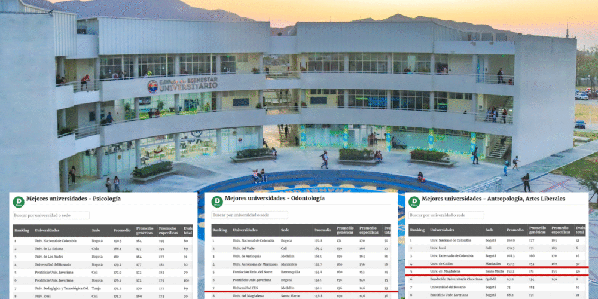The image size is (598, 299).
Task: Sort Psicología table by Promedio header
Action: pyautogui.click(x=122, y=230)
